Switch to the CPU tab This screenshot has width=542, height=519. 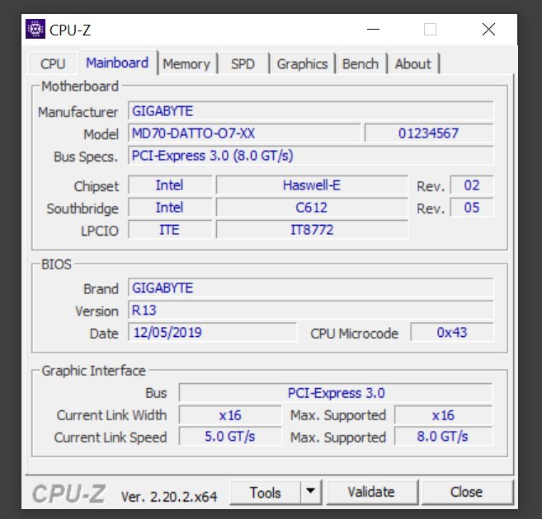[x=53, y=63]
